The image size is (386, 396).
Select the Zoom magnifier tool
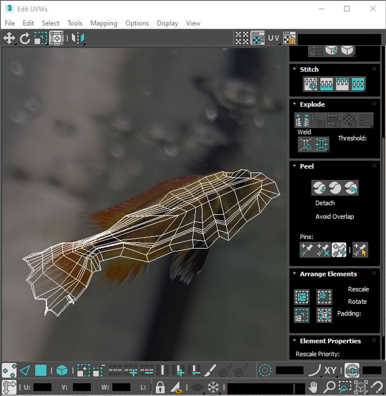(329, 387)
